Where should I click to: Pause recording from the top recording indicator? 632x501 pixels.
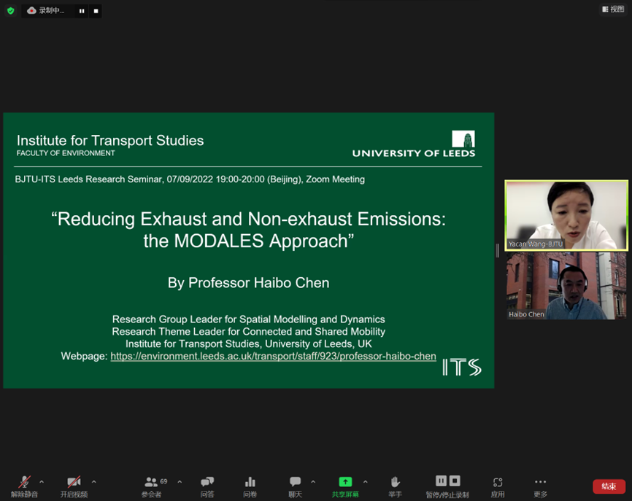(x=82, y=11)
